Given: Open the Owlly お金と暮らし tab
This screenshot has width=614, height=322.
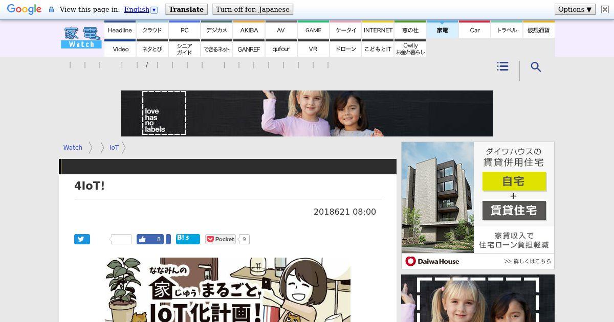Looking at the screenshot, I should [410, 49].
